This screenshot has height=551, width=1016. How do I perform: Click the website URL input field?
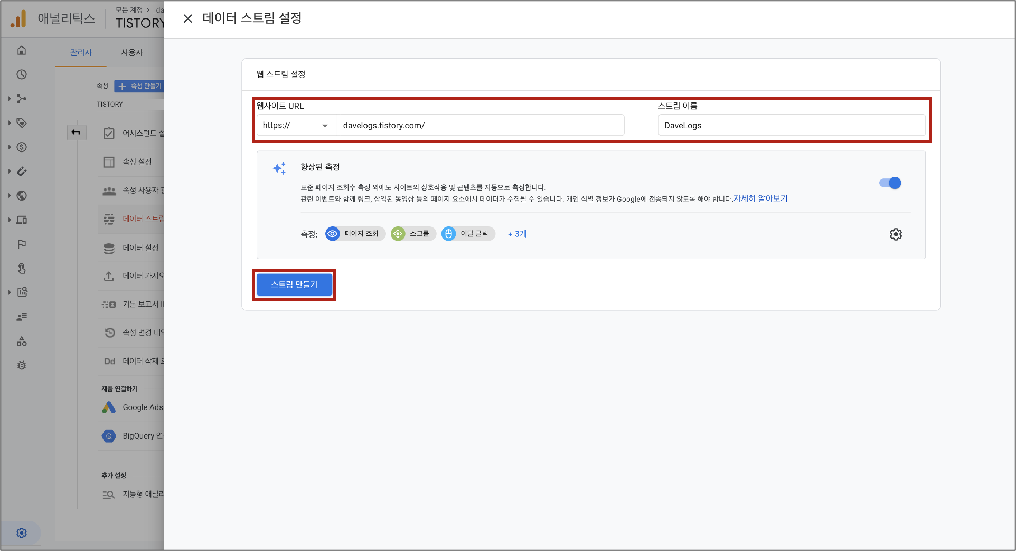tap(481, 125)
